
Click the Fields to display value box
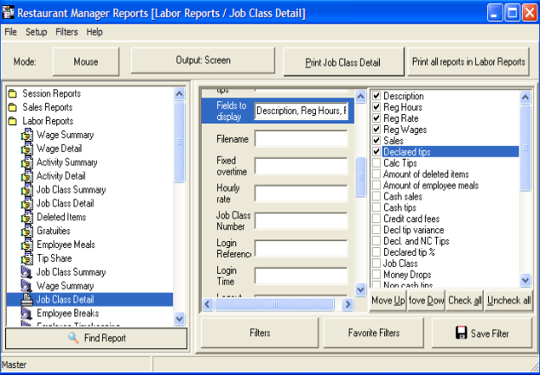tap(301, 111)
